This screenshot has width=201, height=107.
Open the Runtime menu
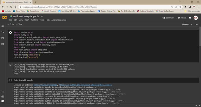pos(34,20)
